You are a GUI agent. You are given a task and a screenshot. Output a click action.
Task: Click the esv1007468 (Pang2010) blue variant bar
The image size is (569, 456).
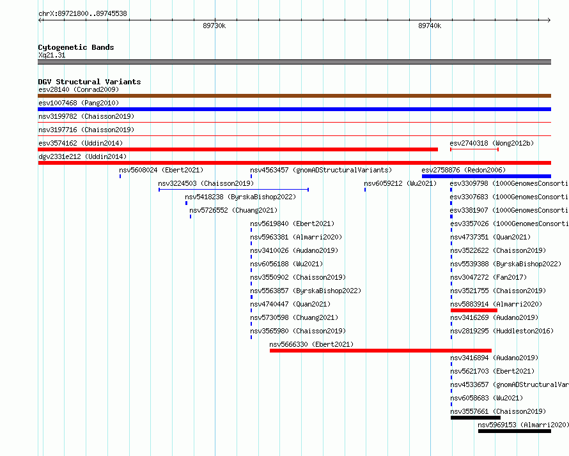(x=294, y=109)
